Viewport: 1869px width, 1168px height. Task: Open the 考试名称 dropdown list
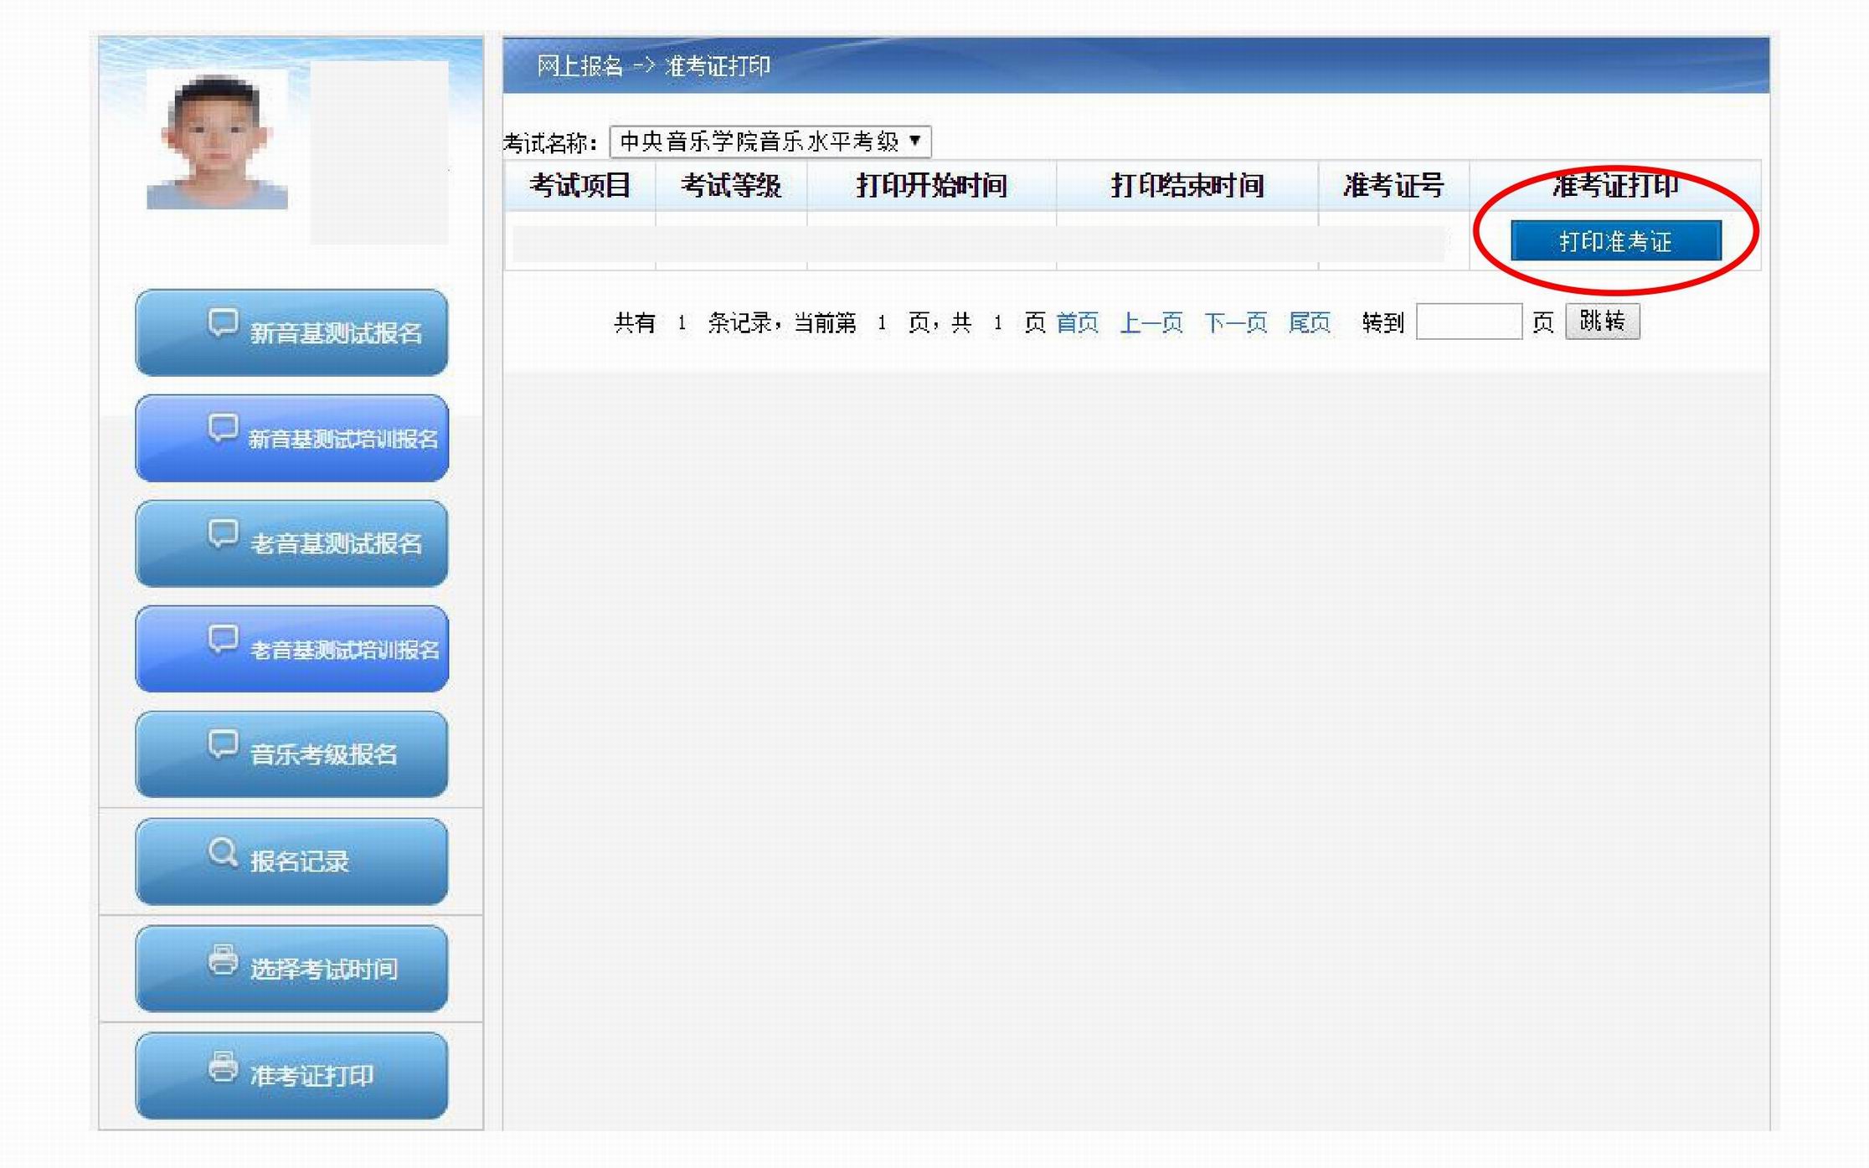click(770, 141)
